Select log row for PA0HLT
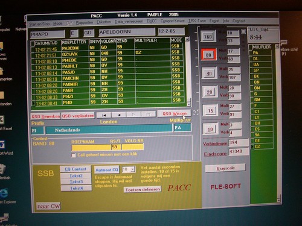This screenshot has width=302, height=226. [x=108, y=66]
